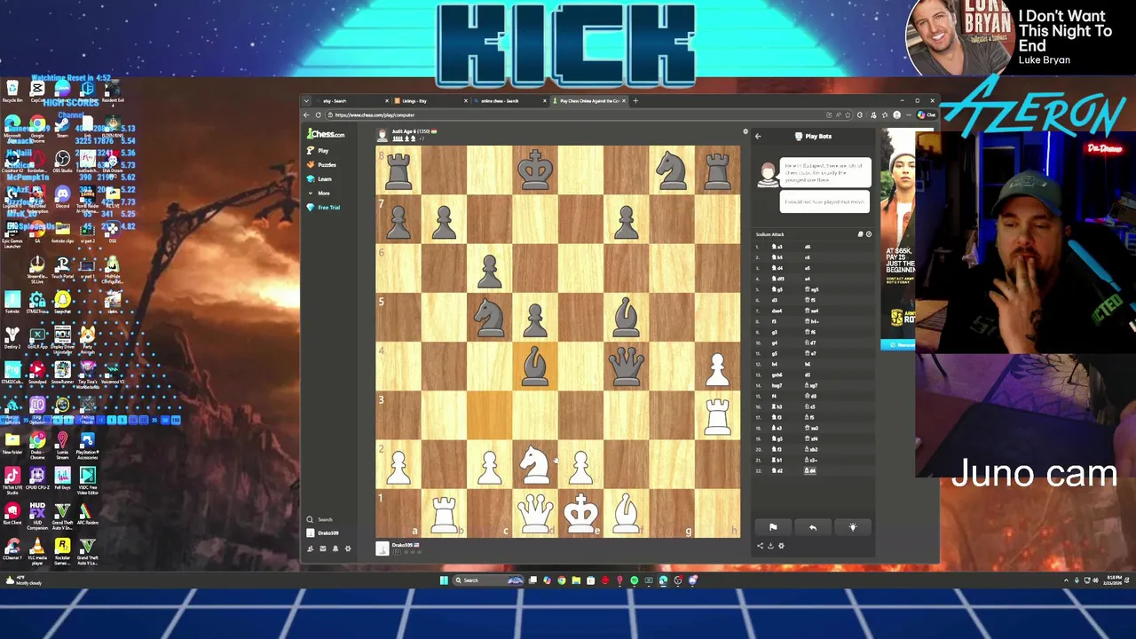Select the white king on e1
The image size is (1136, 639).
[580, 514]
